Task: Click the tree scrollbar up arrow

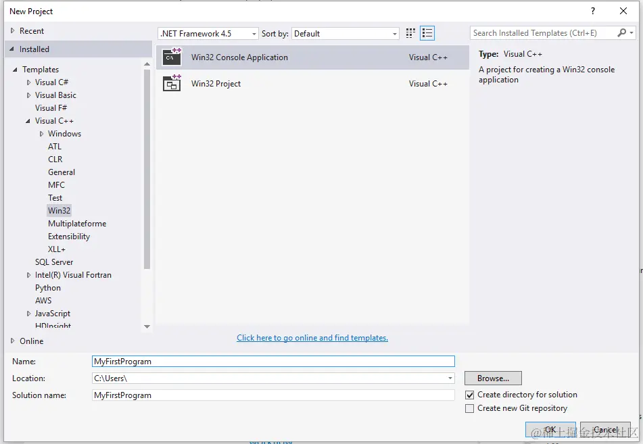Action: point(147,64)
